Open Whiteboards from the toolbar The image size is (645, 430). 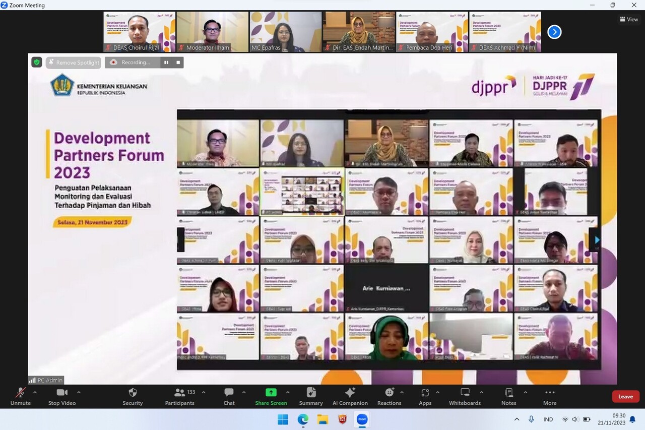(465, 393)
